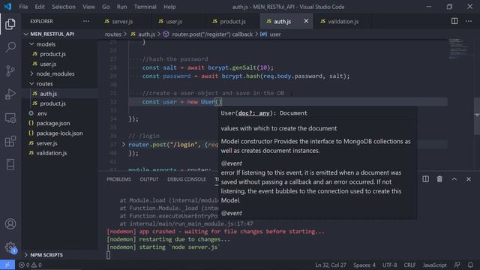This screenshot has width=480, height=270.
Task: Click the VS Code logo icon
Action: [7, 7]
